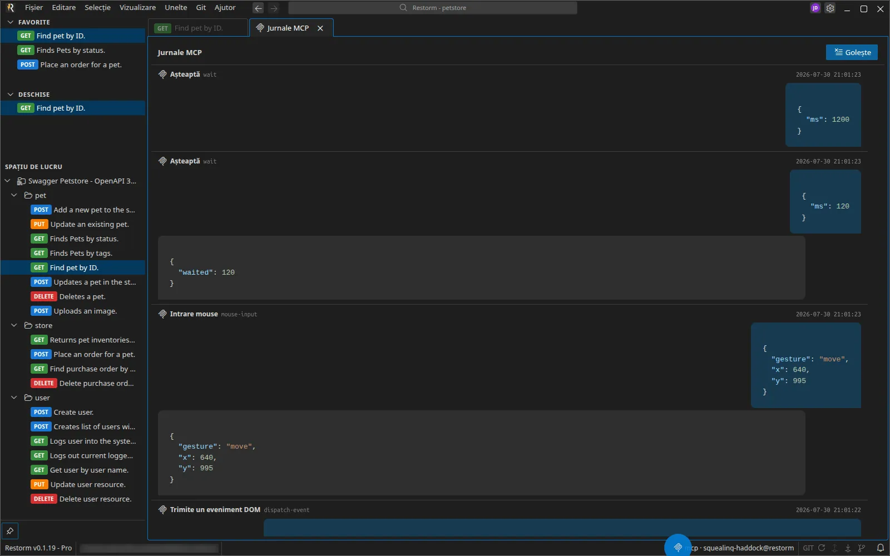The width and height of the screenshot is (890, 556).
Task: Go forward with the right arrow button
Action: point(274,8)
